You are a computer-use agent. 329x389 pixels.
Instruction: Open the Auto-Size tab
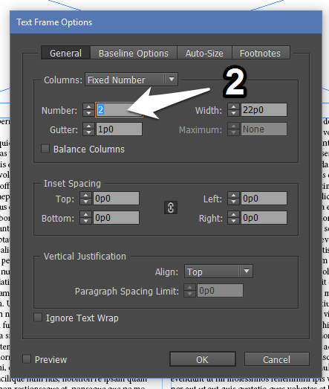204,53
